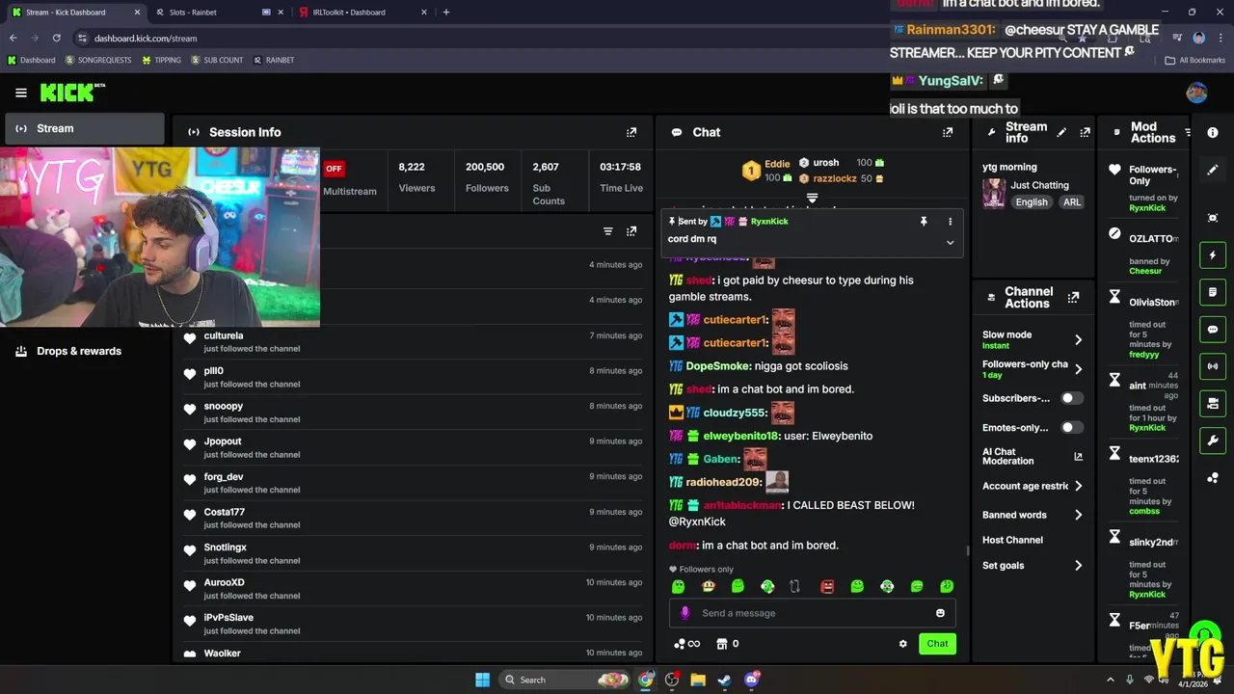Click the chat bubble icon in right sidebar
This screenshot has width=1234, height=694.
(1213, 330)
